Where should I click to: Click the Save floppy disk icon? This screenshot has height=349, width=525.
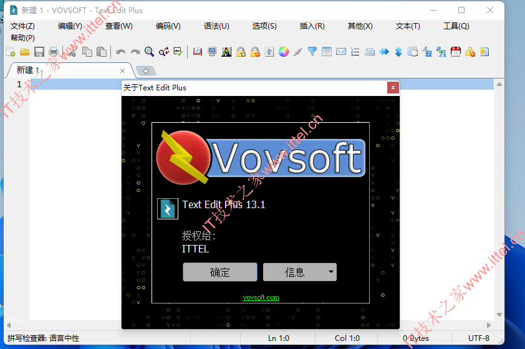[39, 52]
